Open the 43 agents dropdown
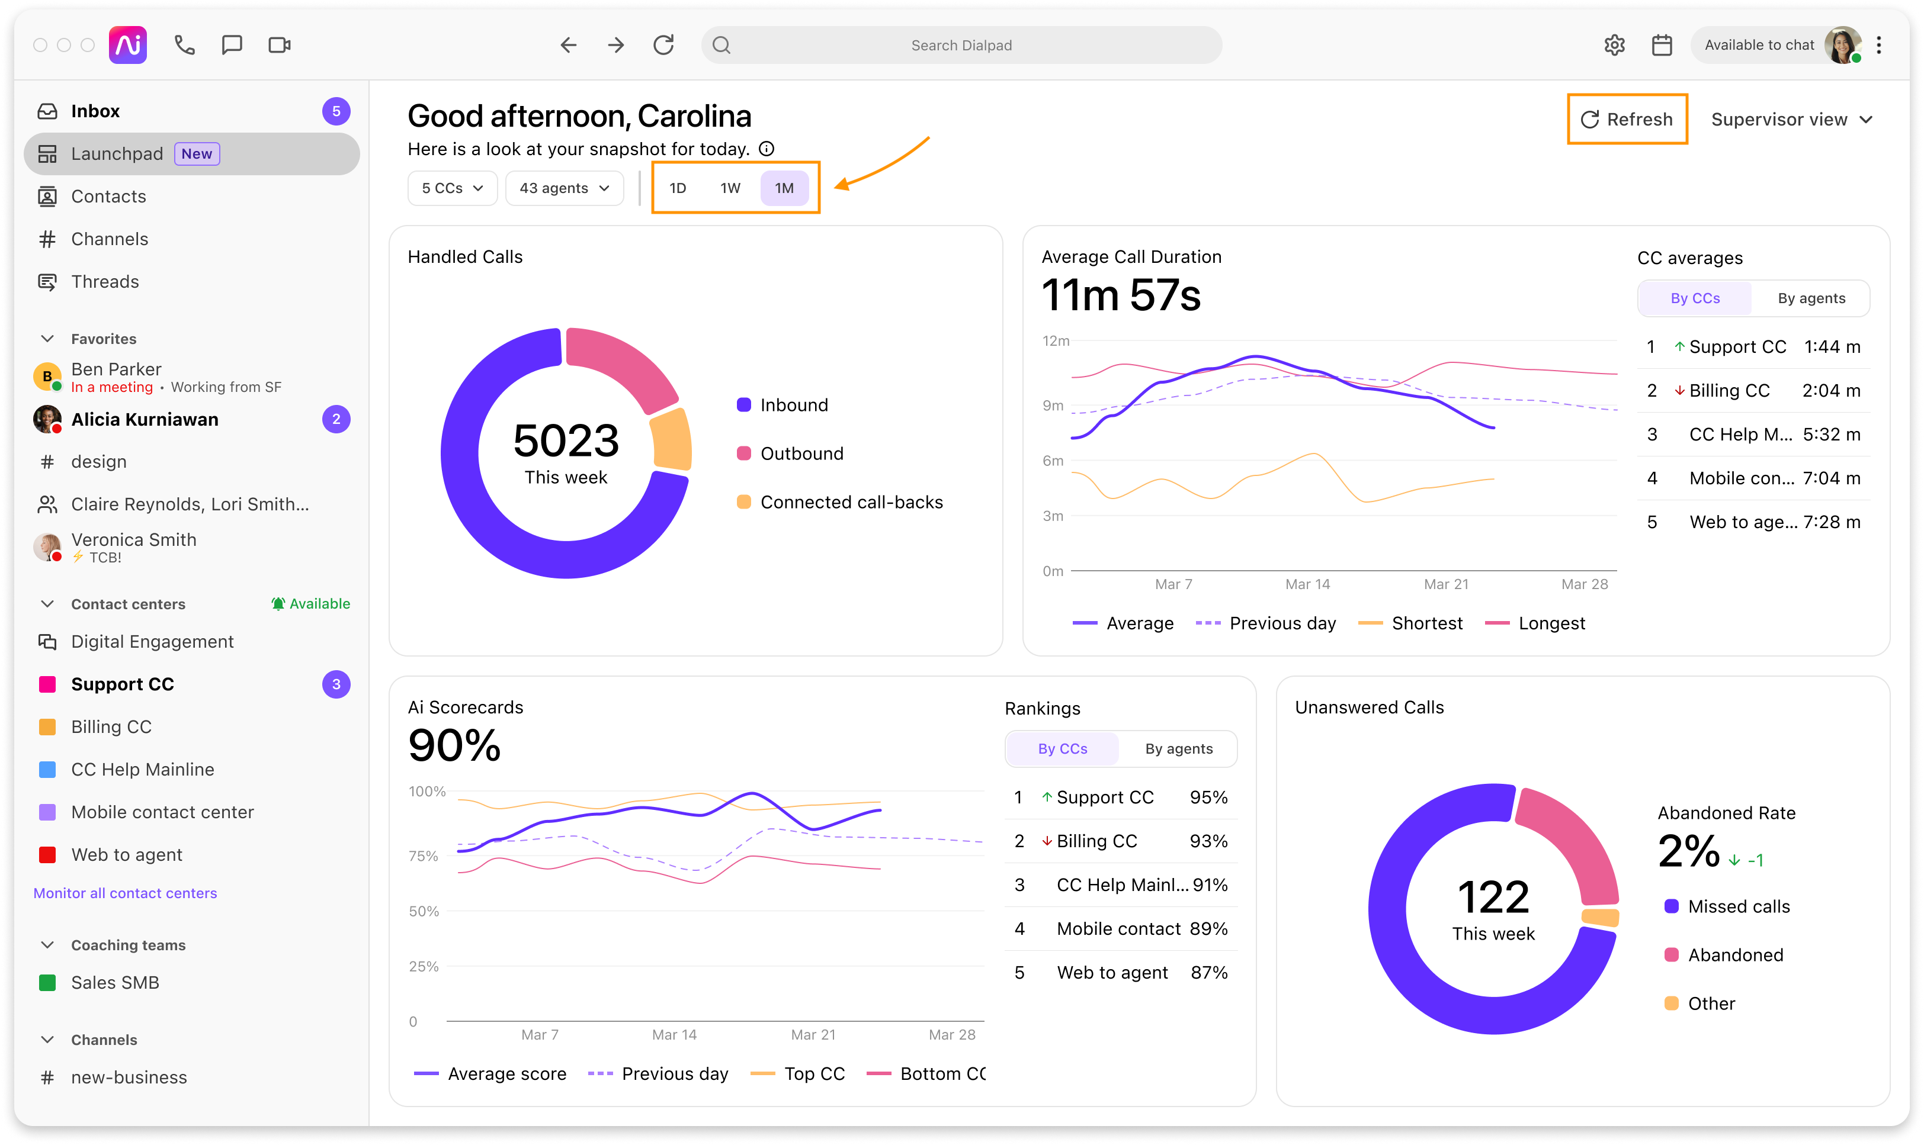The image size is (1924, 1145). coord(564,188)
